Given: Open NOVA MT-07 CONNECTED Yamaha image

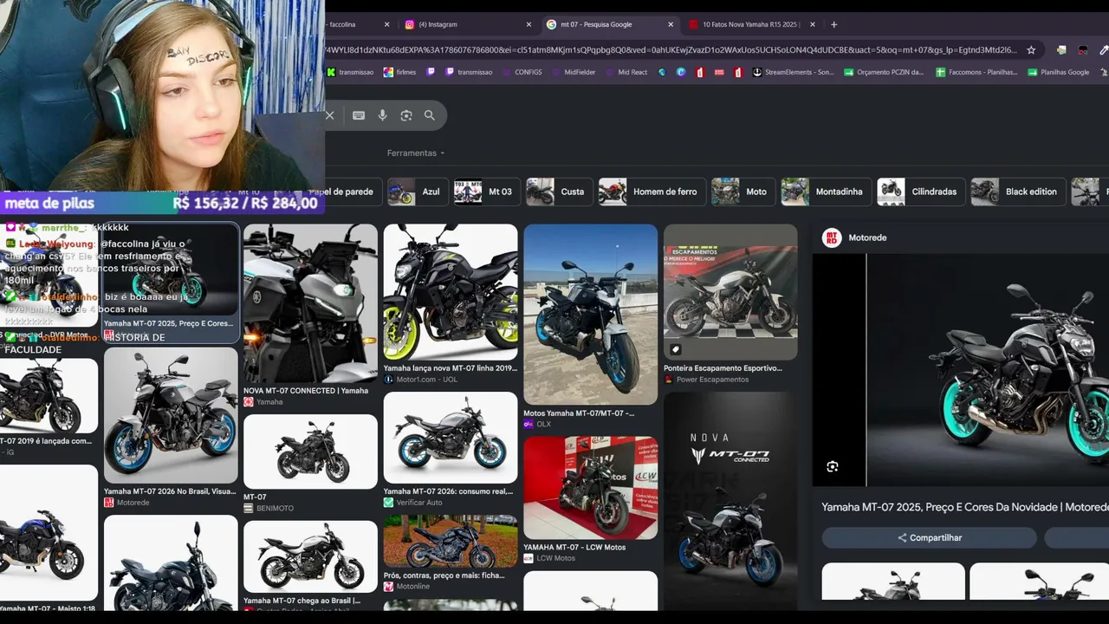Looking at the screenshot, I should point(310,303).
